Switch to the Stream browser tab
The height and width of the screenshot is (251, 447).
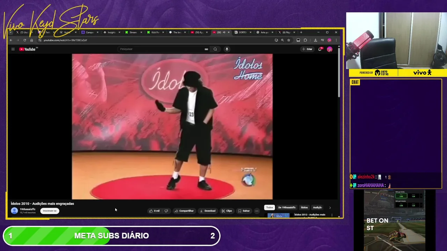[x=133, y=32]
